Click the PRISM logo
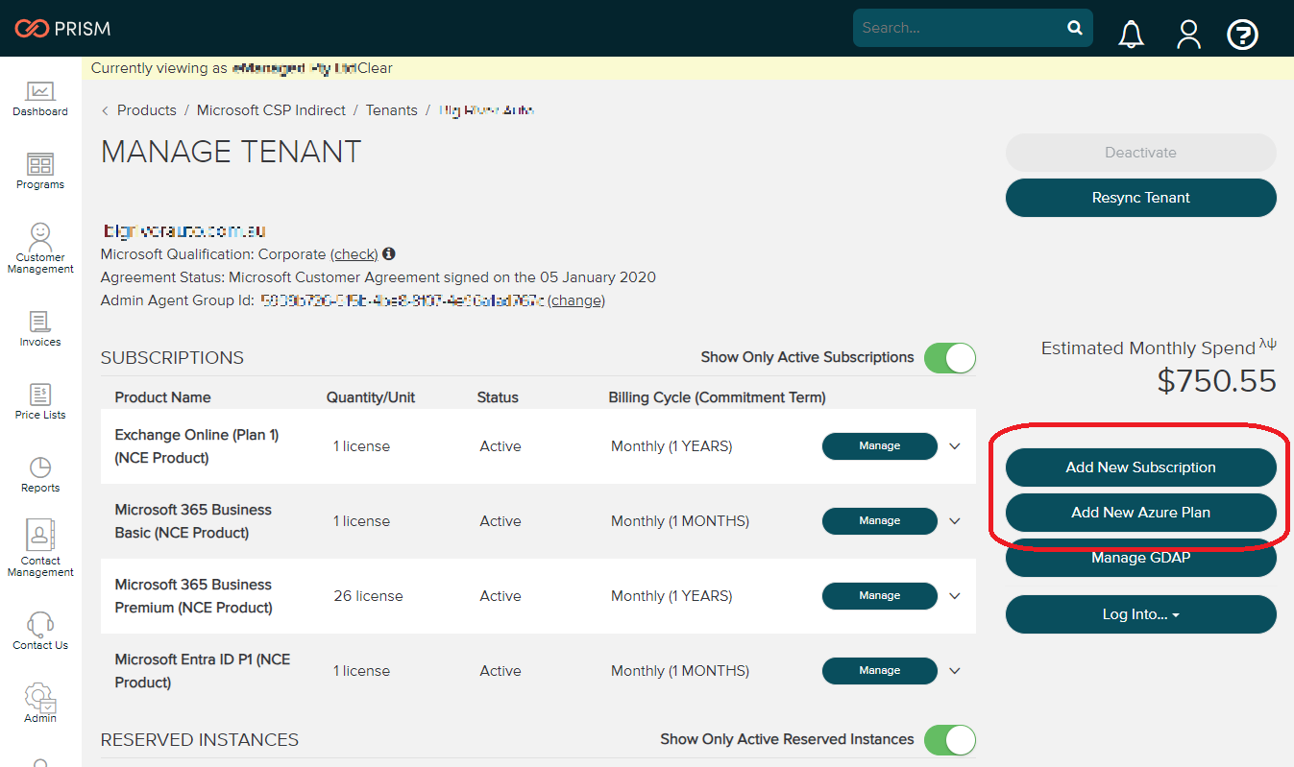This screenshot has height=767, width=1294. 62,28
